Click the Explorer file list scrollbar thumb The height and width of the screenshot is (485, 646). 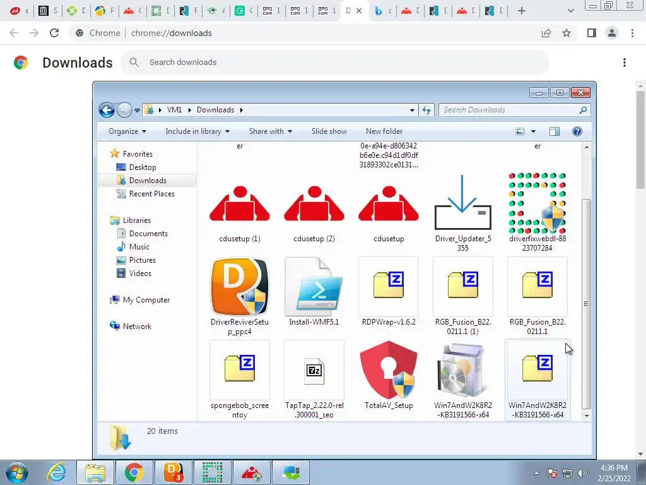pos(587,304)
